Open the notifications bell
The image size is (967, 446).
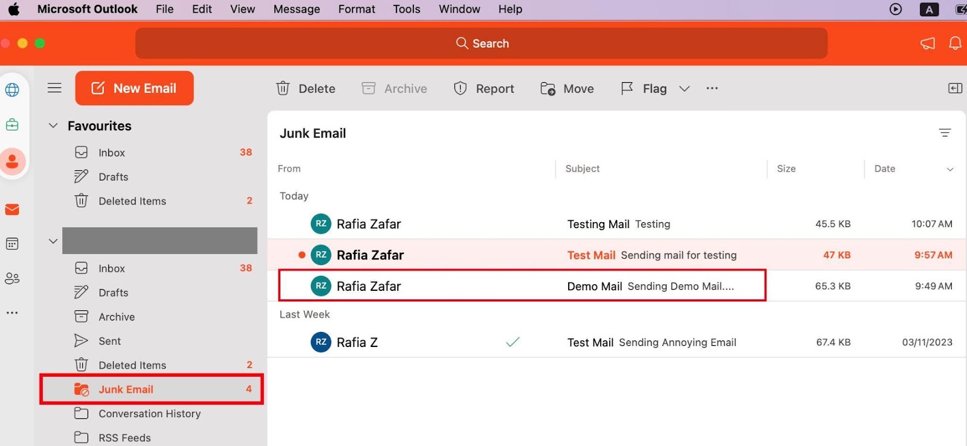pyautogui.click(x=956, y=43)
